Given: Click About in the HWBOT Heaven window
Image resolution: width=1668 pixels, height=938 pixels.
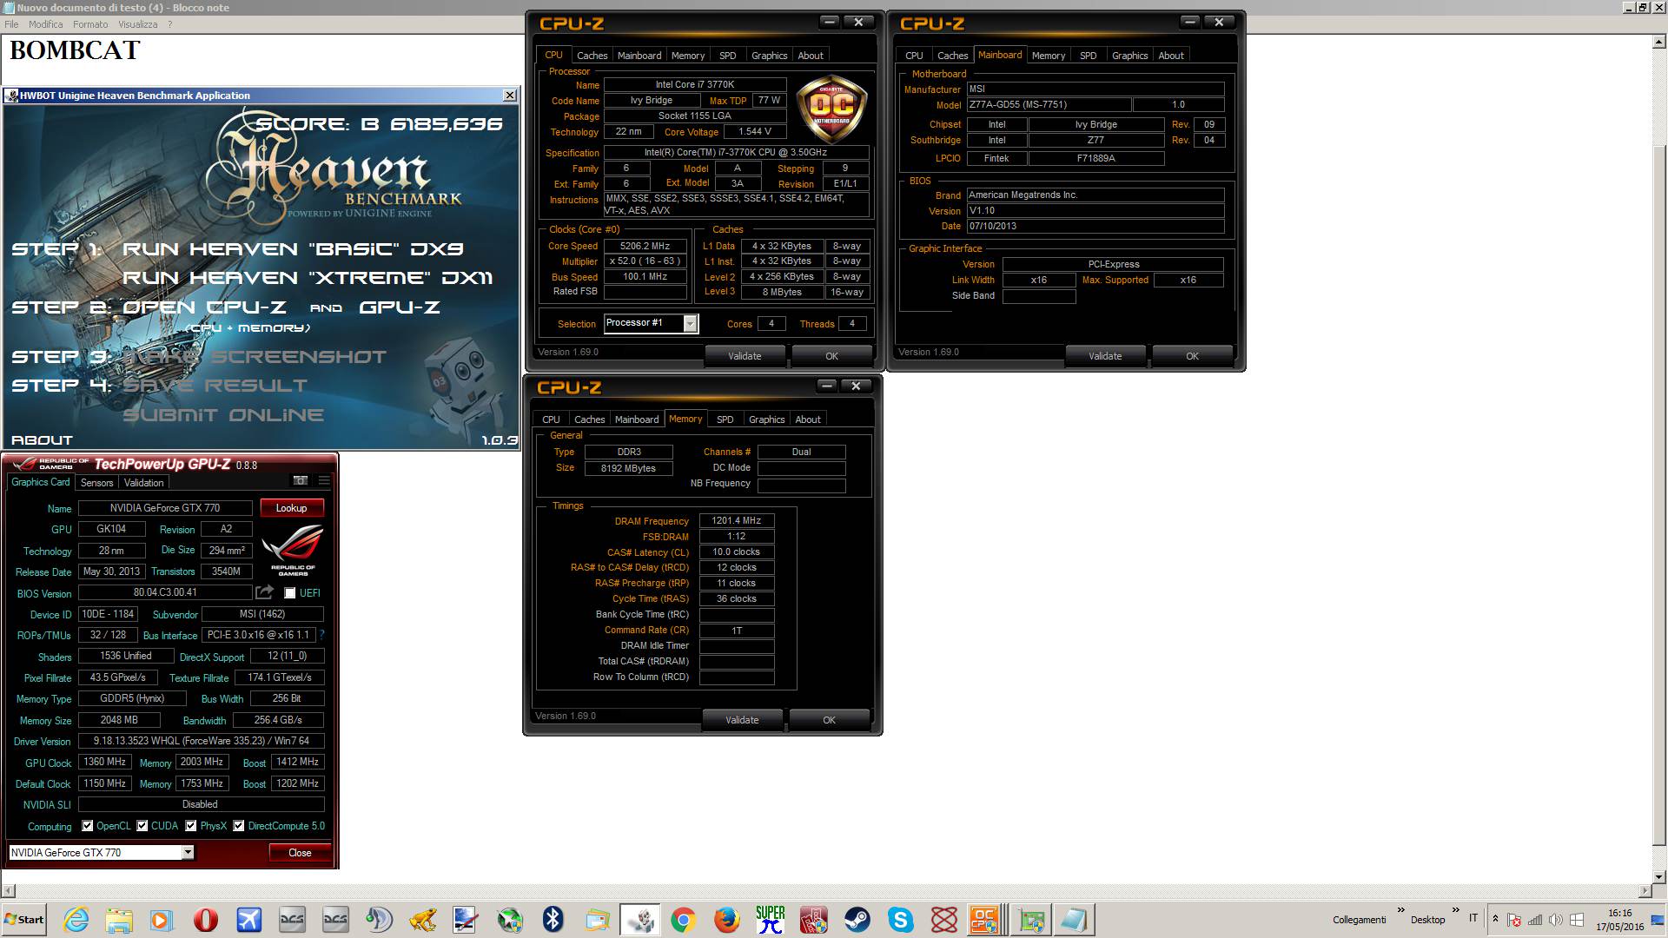Looking at the screenshot, I should 42,440.
